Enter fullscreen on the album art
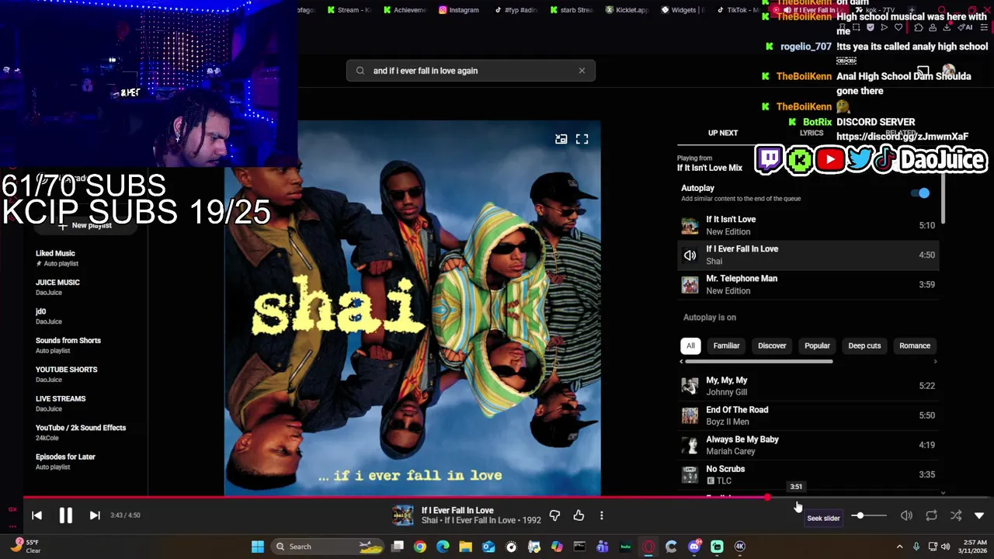 point(582,139)
